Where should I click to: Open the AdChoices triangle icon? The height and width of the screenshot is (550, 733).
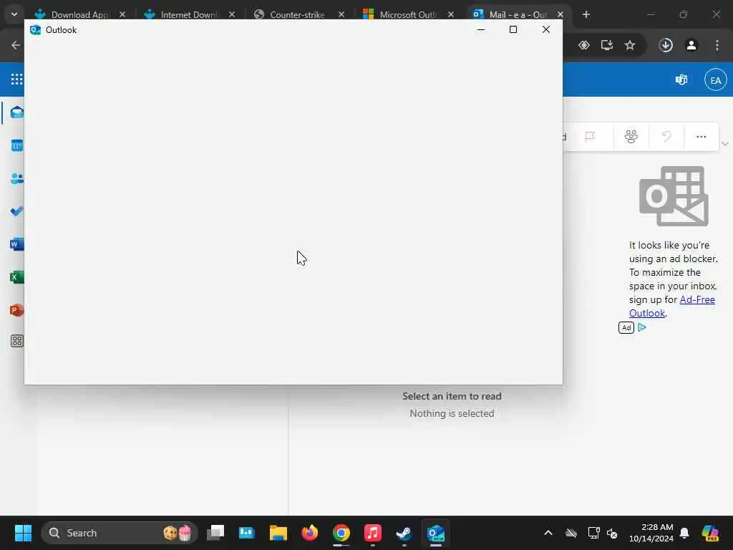(642, 327)
